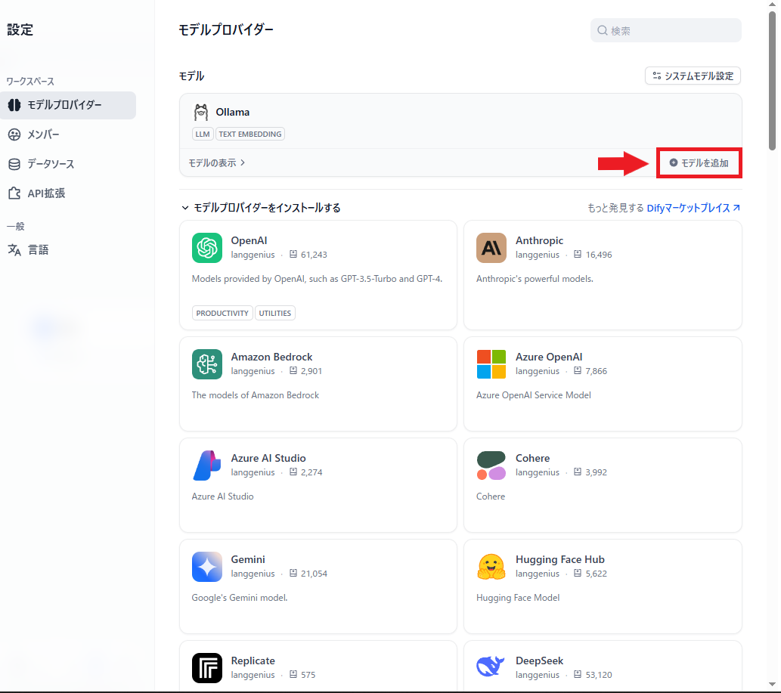
Task: Click the PRODUCTIVITY tag on OpenAI
Action: pyautogui.click(x=222, y=313)
